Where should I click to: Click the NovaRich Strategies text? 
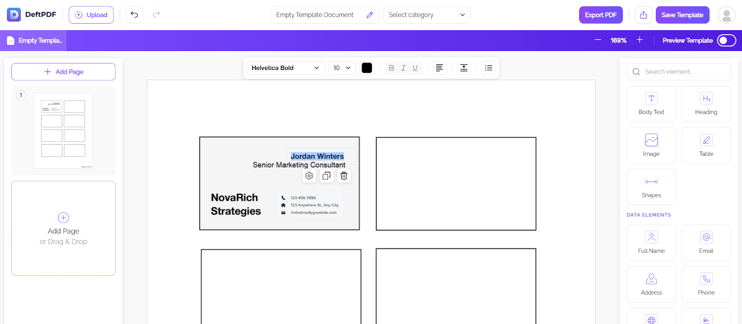click(236, 204)
